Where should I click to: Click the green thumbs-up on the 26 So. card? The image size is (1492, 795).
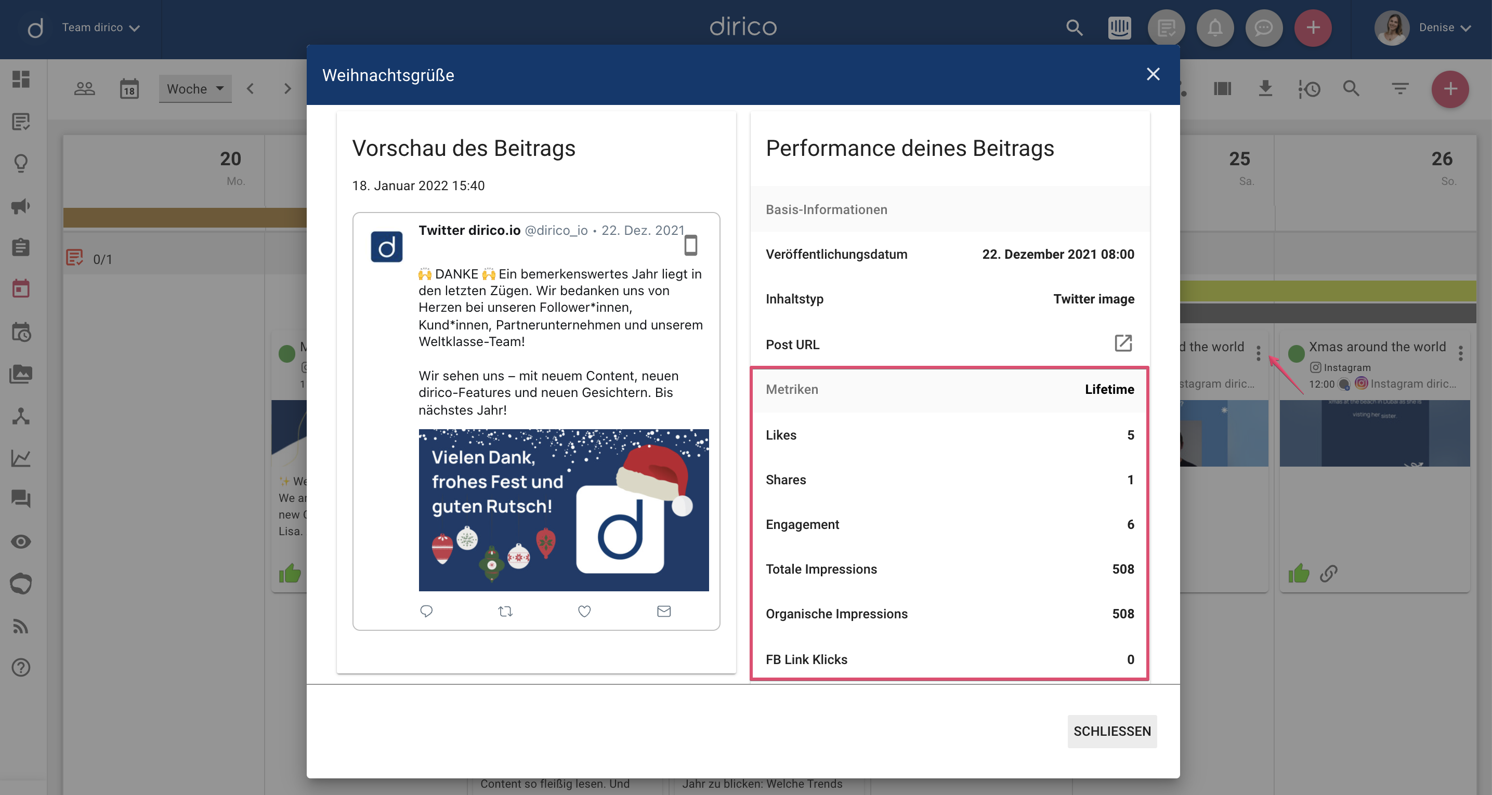[1298, 573]
